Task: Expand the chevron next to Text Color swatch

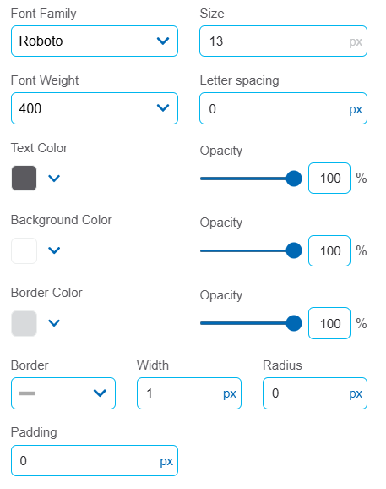Action: (54, 178)
